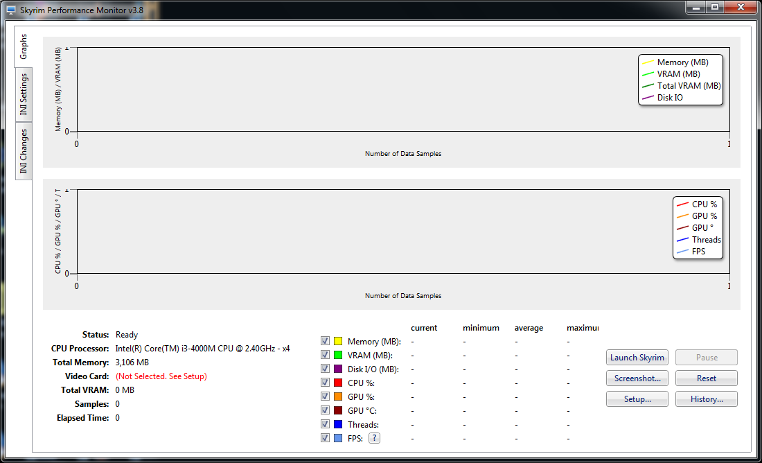Click the Memory (MB) legend entry

pyautogui.click(x=675, y=62)
